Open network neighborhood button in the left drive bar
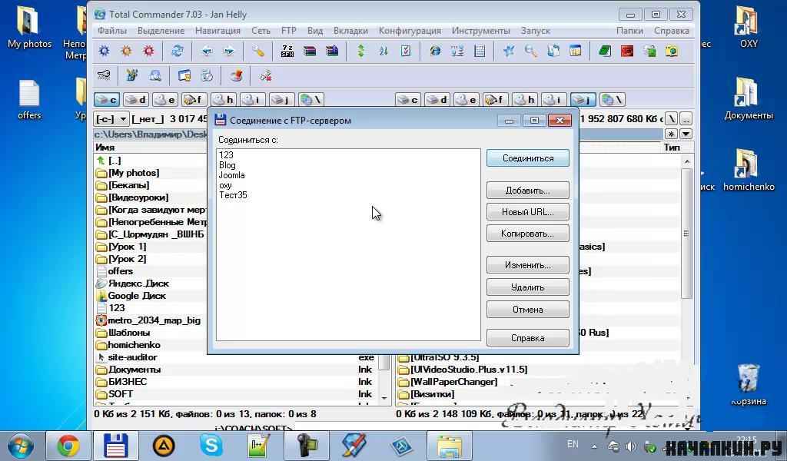The width and height of the screenshot is (787, 461). pos(311,100)
